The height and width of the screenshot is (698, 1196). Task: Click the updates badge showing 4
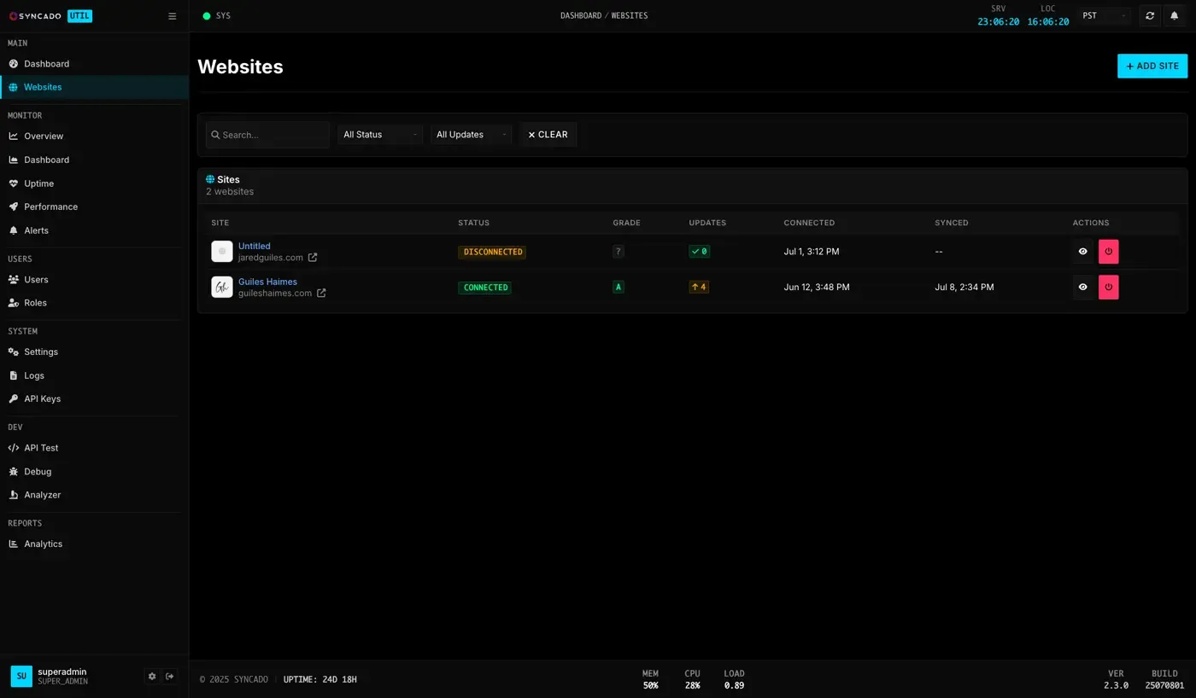(699, 288)
